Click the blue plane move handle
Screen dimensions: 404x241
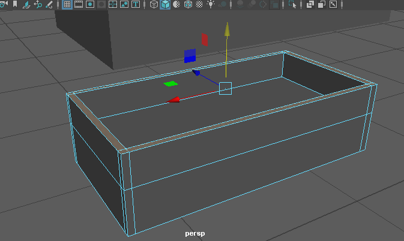(190, 59)
